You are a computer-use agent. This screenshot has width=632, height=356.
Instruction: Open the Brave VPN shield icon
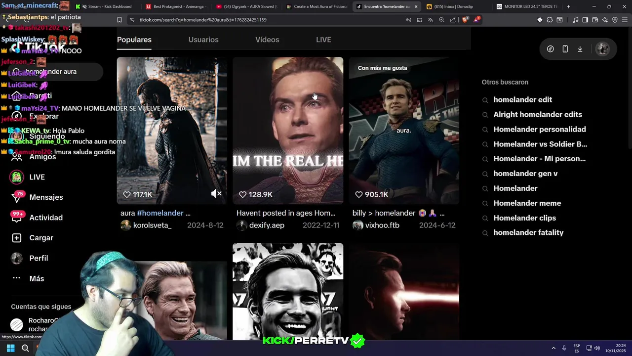pos(615,20)
